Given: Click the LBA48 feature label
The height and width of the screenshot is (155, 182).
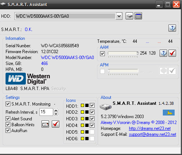Looking at the screenshot, I should pos(11,89).
